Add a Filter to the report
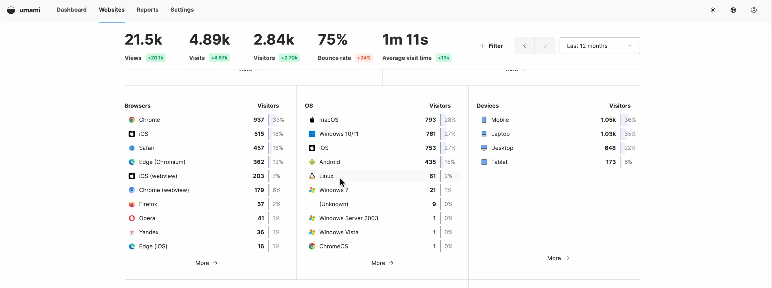Screen dimensions: 772x288 point(491,46)
